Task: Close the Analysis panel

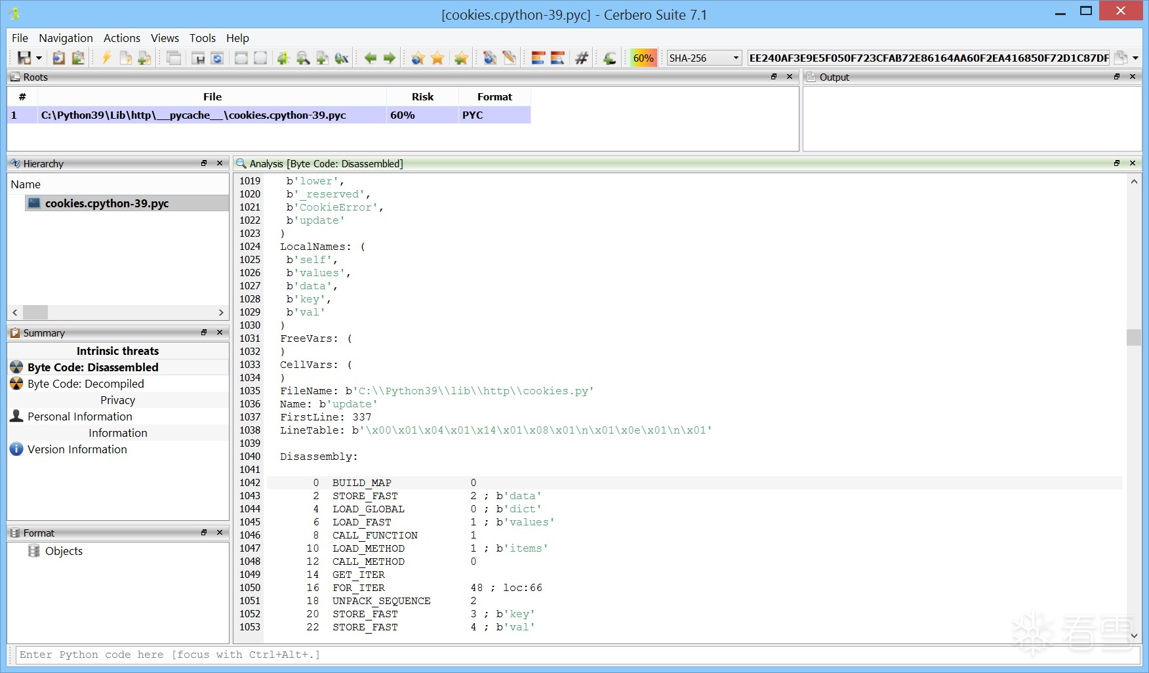Action: click(1133, 163)
